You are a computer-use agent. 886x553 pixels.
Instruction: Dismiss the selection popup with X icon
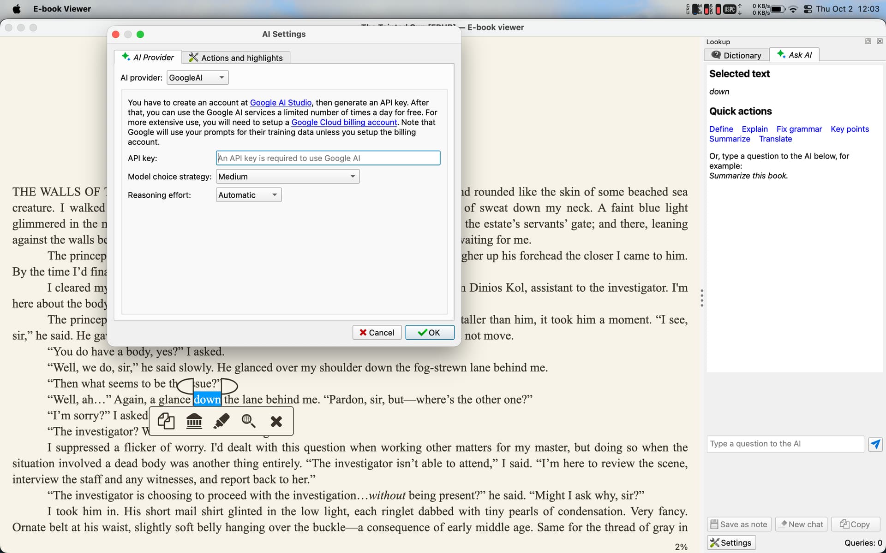point(276,421)
